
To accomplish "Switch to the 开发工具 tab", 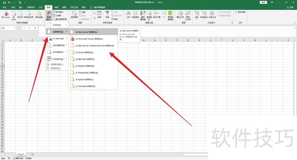I will 74,7.
